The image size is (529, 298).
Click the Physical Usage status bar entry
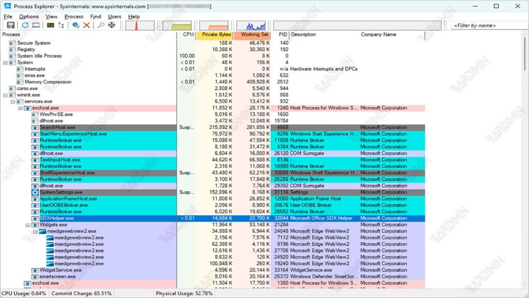pyautogui.click(x=184, y=293)
